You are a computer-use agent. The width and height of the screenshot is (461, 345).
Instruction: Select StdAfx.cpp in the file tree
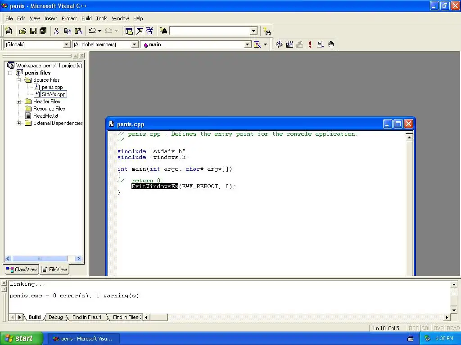[54, 94]
